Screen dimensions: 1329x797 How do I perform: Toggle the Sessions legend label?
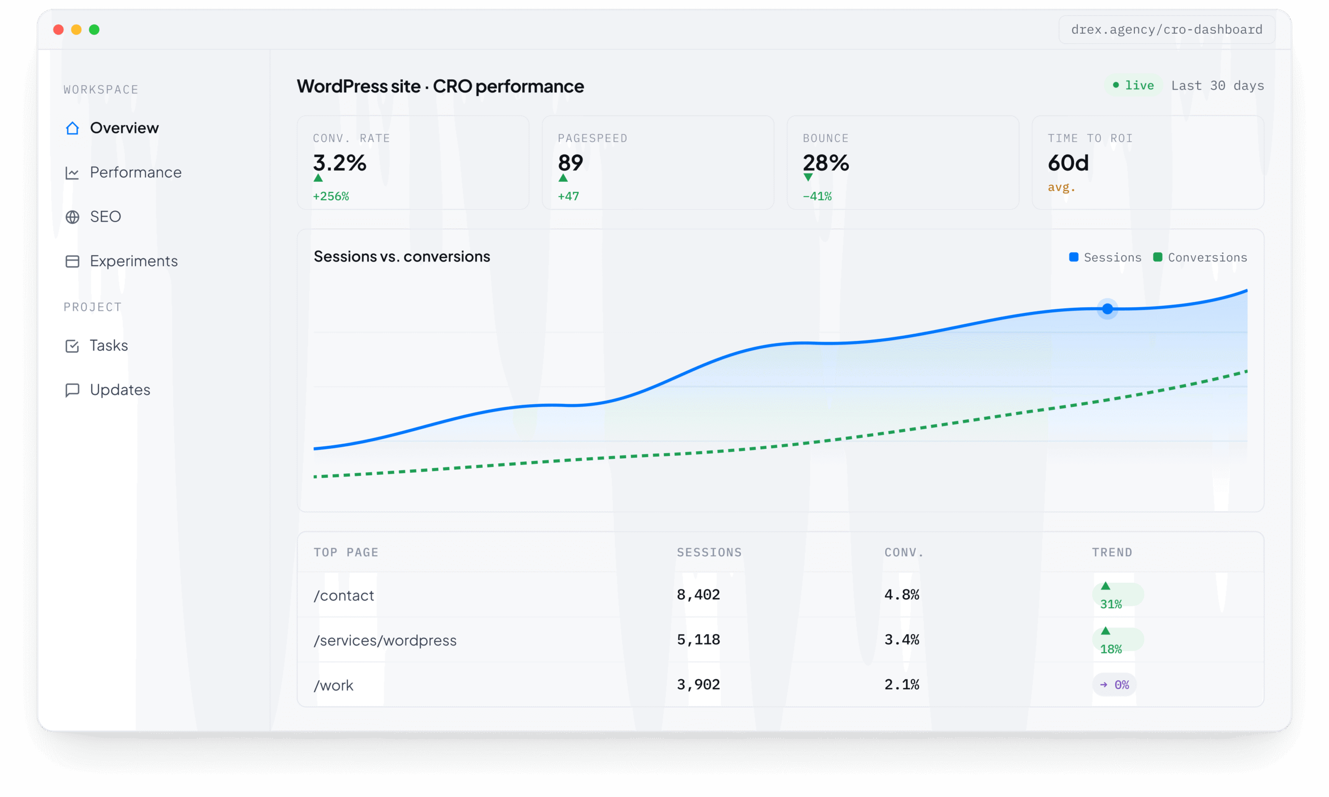click(x=1113, y=258)
